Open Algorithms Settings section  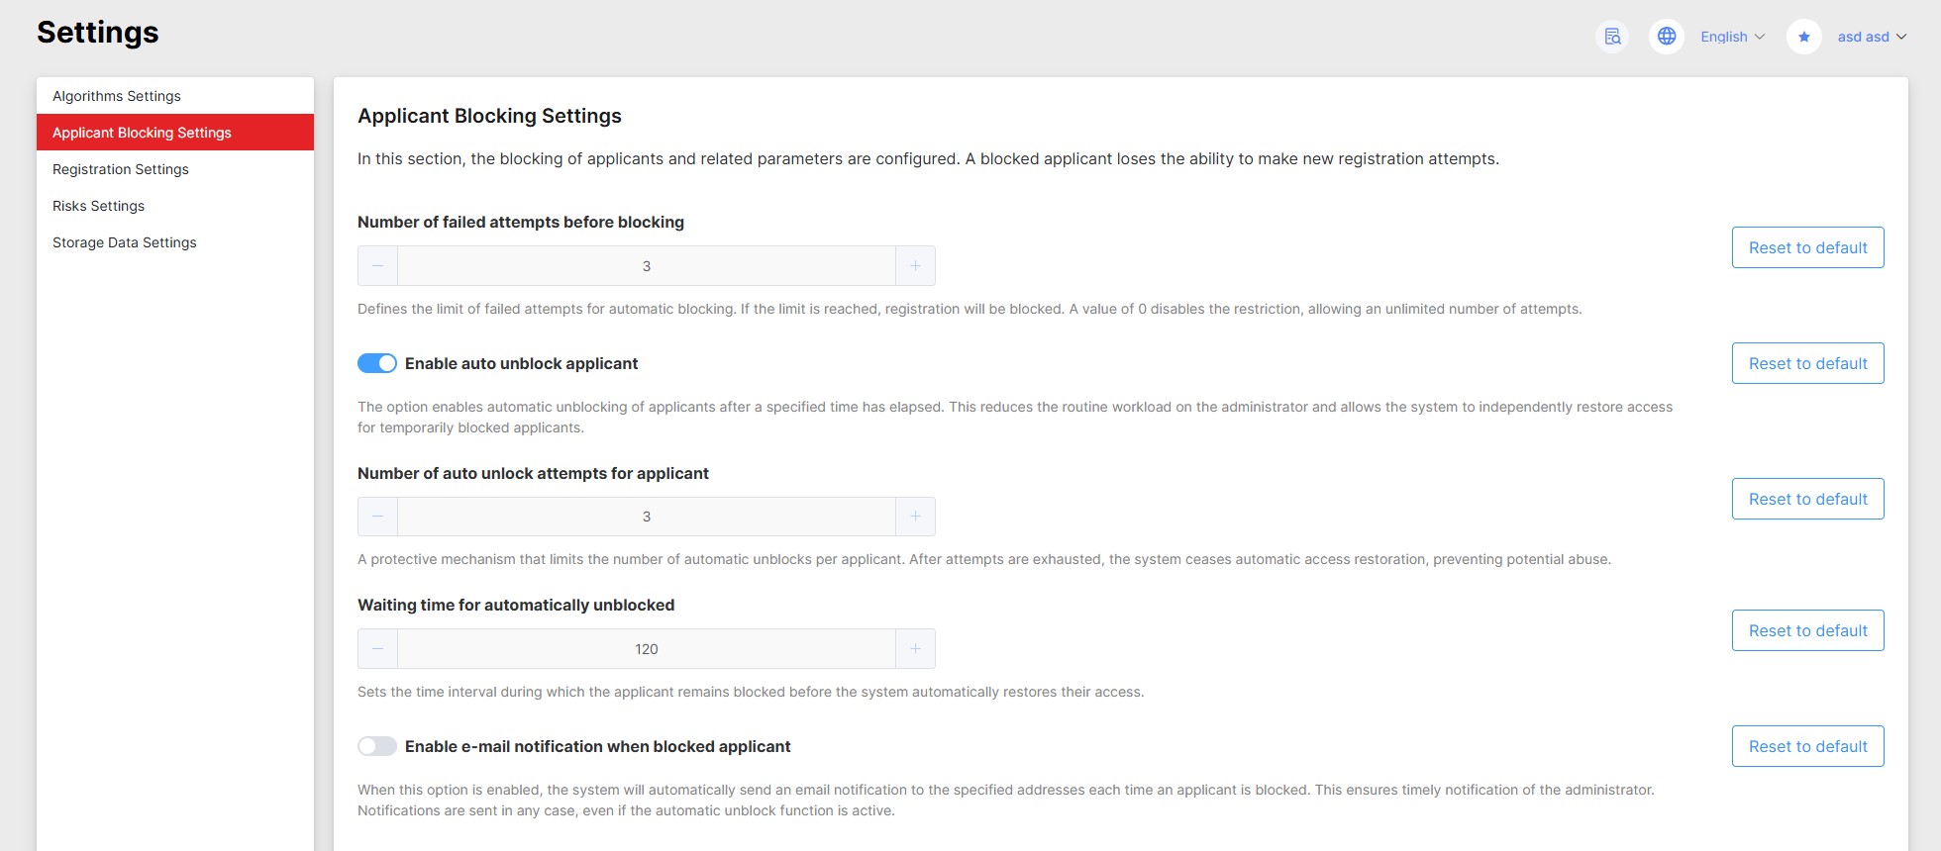(x=117, y=96)
